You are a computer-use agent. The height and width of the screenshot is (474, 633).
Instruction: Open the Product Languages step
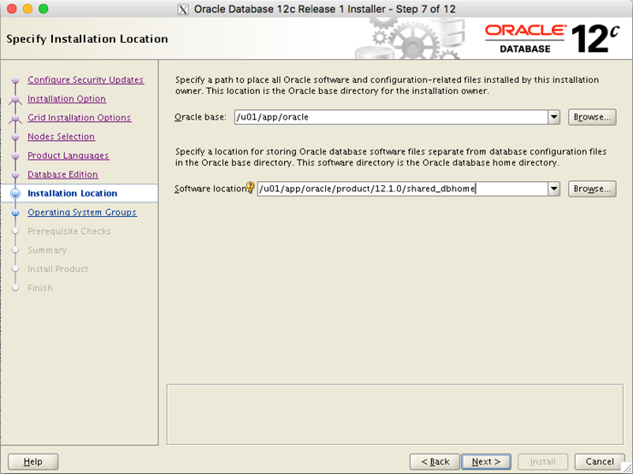(x=68, y=155)
